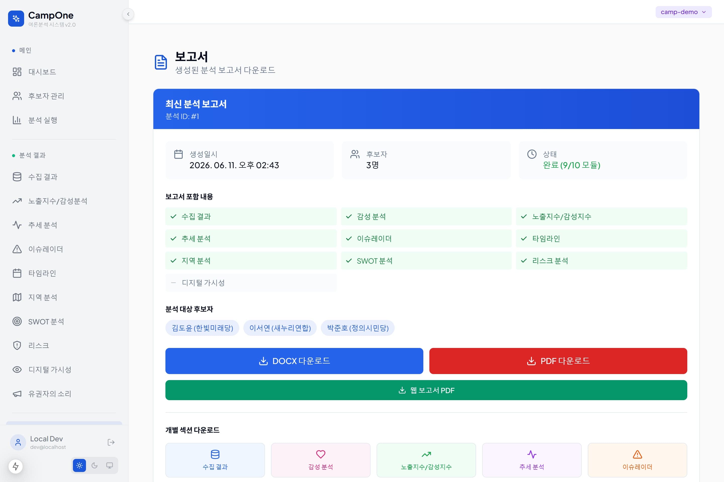Select 수집 결과 sidebar item
The height and width of the screenshot is (482, 724).
click(64, 177)
